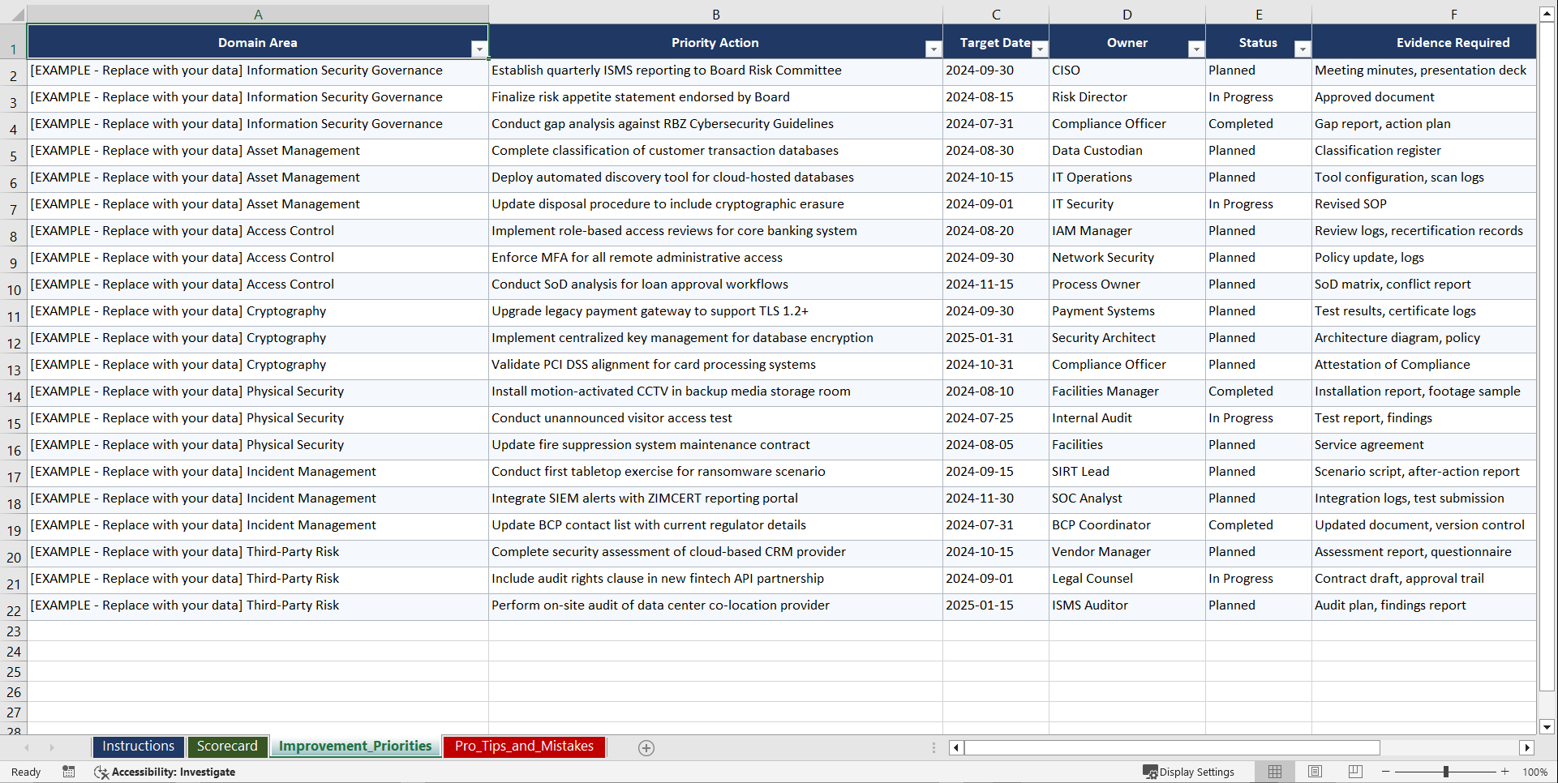Open Display Settings in the status bar
This screenshot has height=783, width=1558.
[x=1189, y=772]
